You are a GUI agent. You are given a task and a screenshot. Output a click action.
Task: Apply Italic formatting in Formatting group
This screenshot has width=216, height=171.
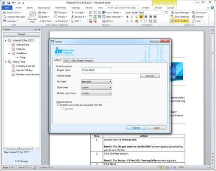132,17
